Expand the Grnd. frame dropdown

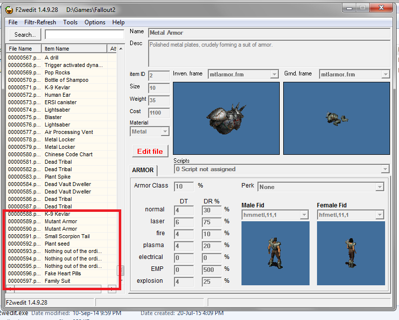386,74
